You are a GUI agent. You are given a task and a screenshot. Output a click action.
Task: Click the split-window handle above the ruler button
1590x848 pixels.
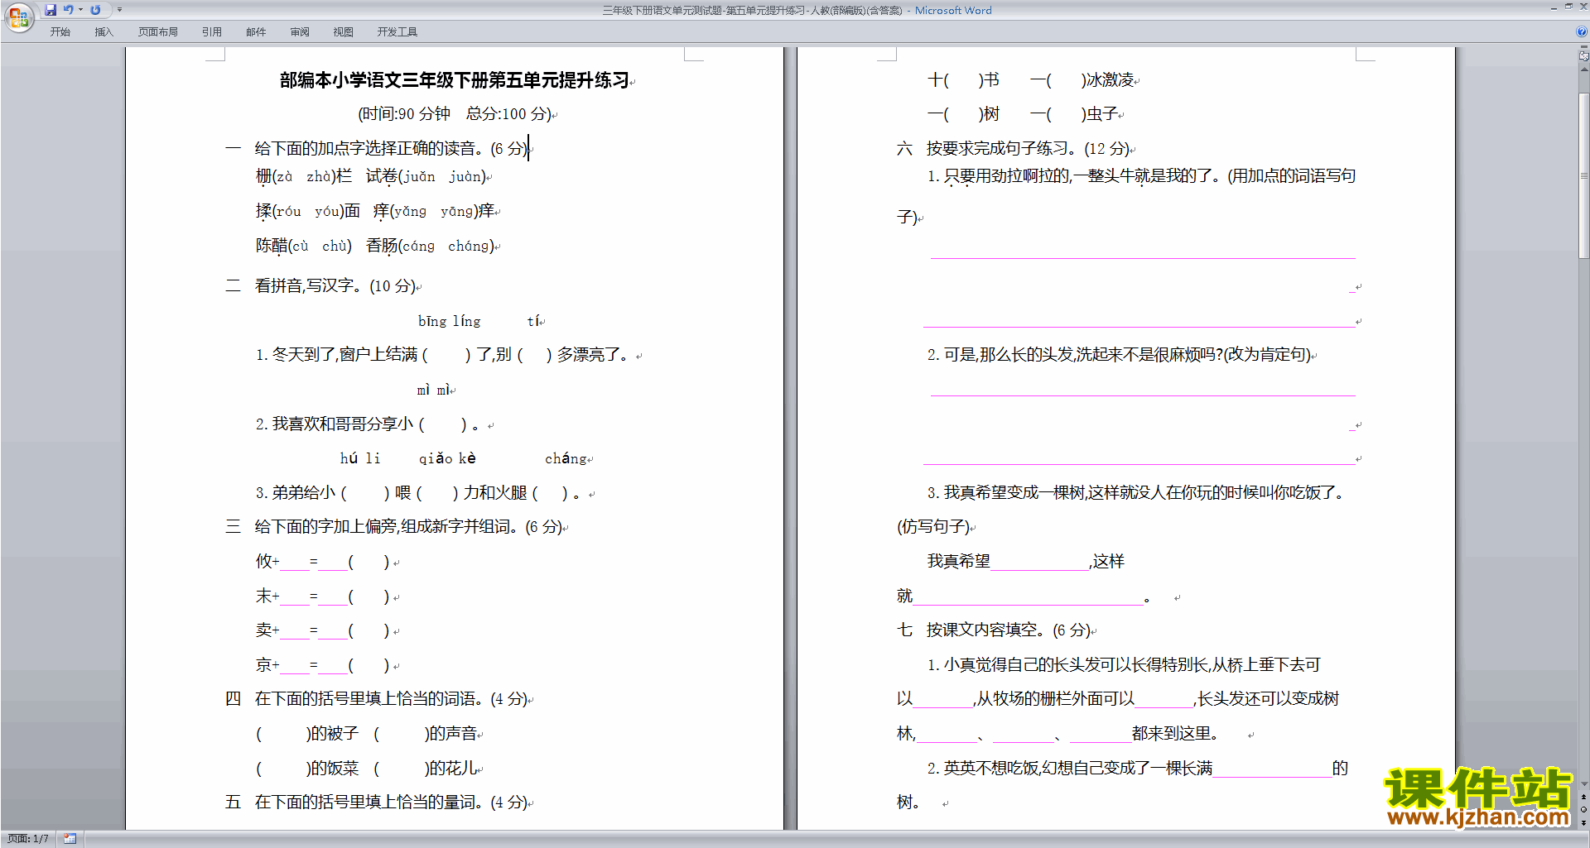1583,47
